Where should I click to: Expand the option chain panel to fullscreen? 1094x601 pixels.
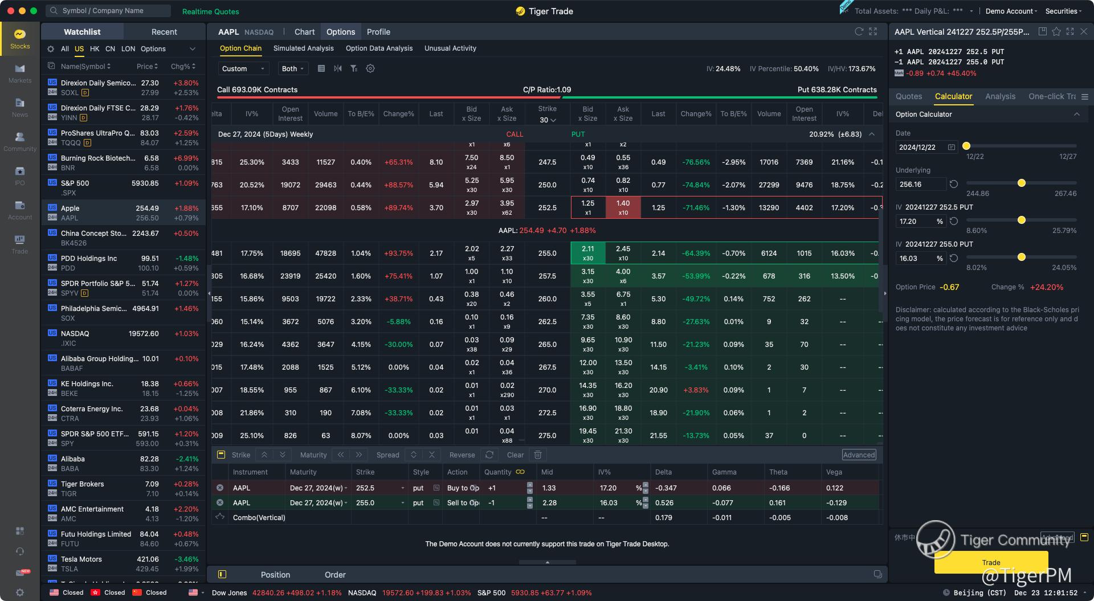(x=873, y=31)
